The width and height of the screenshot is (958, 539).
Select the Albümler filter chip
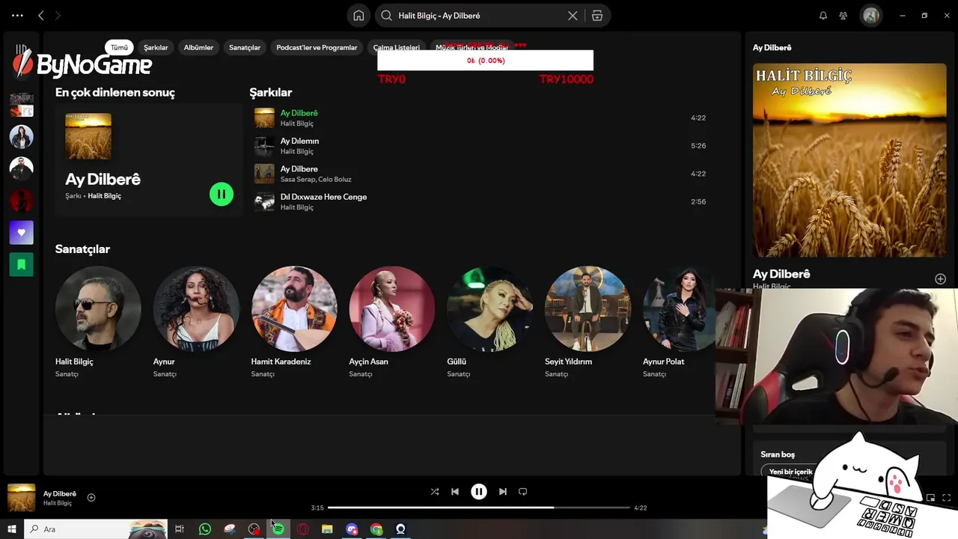click(198, 47)
